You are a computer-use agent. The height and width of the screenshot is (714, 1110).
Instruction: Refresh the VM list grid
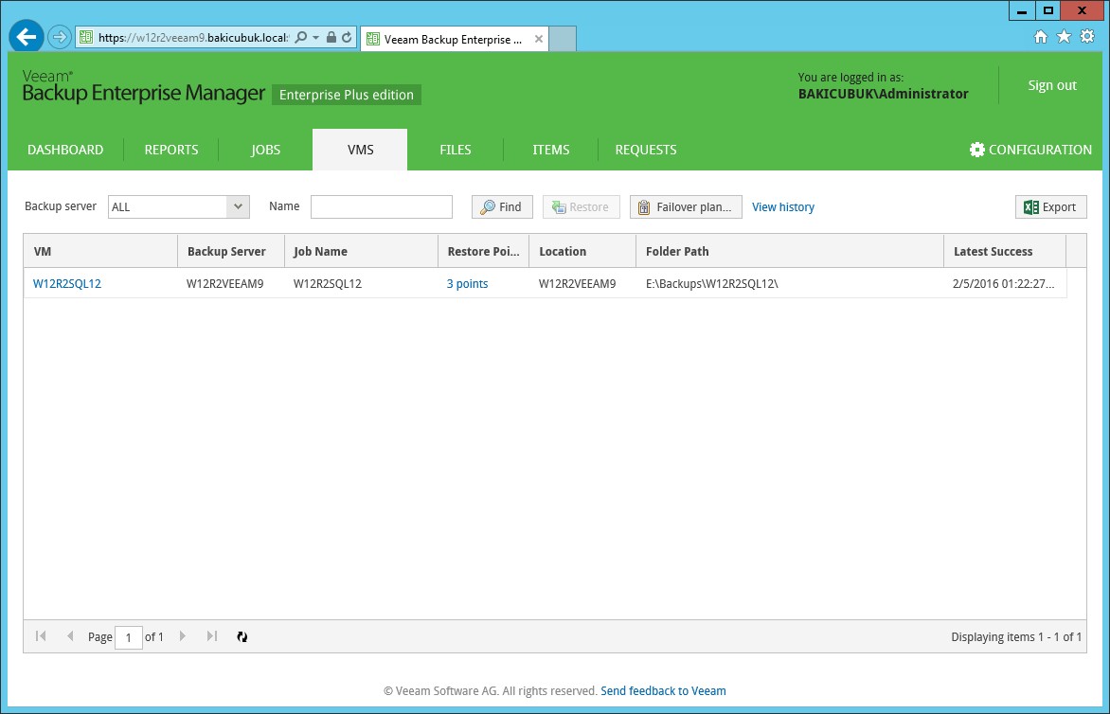[242, 637]
